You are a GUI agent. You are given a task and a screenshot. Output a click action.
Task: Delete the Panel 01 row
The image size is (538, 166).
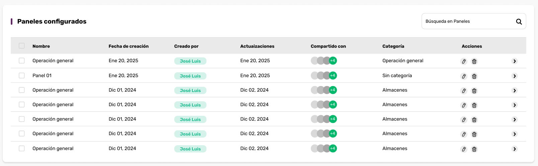pyautogui.click(x=474, y=76)
